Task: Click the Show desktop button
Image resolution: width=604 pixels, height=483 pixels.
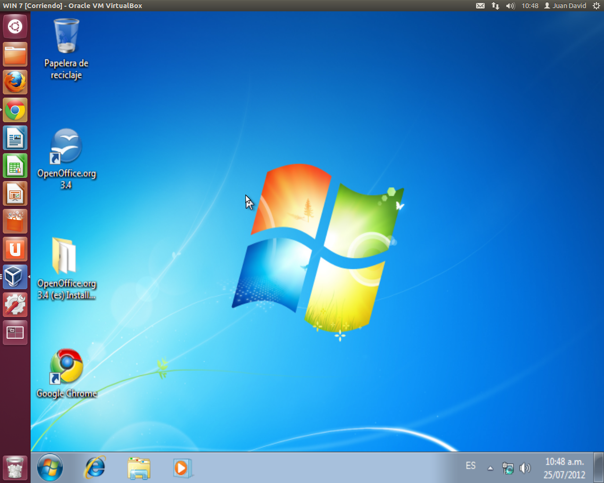Action: coord(599,468)
